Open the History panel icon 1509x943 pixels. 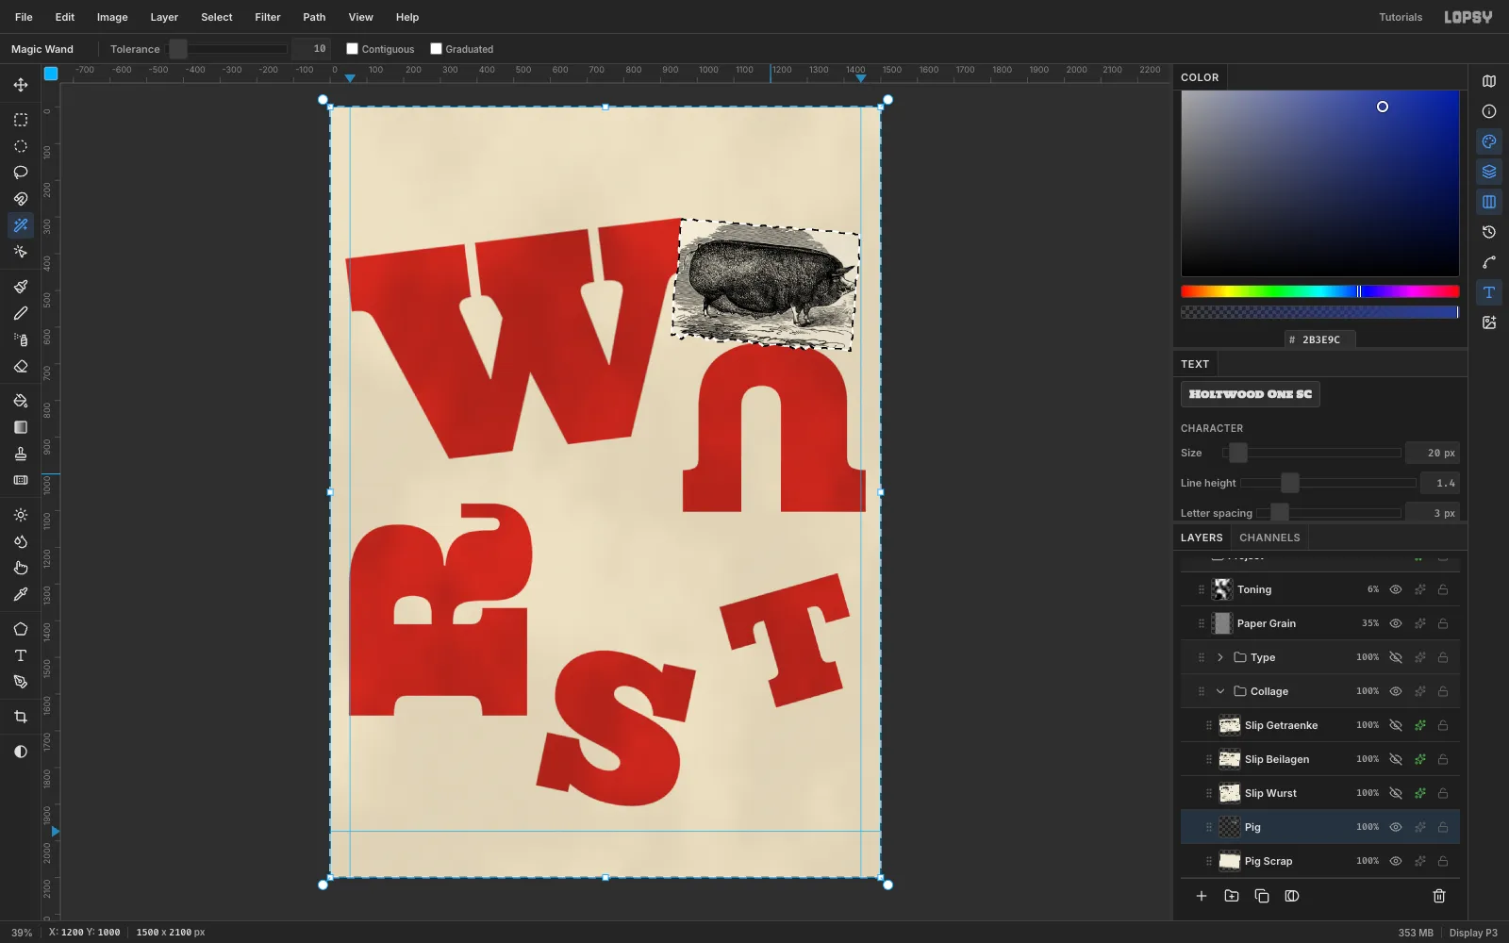tap(1489, 232)
